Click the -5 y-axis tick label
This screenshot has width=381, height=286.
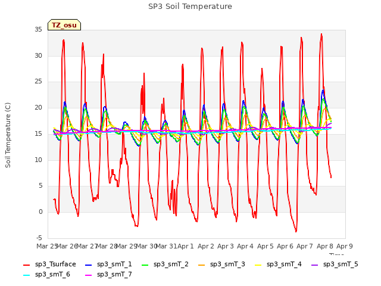point(39,238)
